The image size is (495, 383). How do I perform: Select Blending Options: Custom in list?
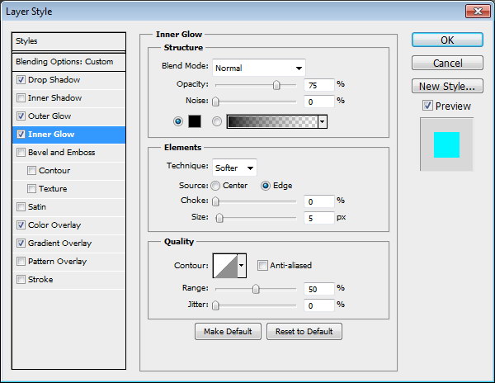tap(64, 62)
